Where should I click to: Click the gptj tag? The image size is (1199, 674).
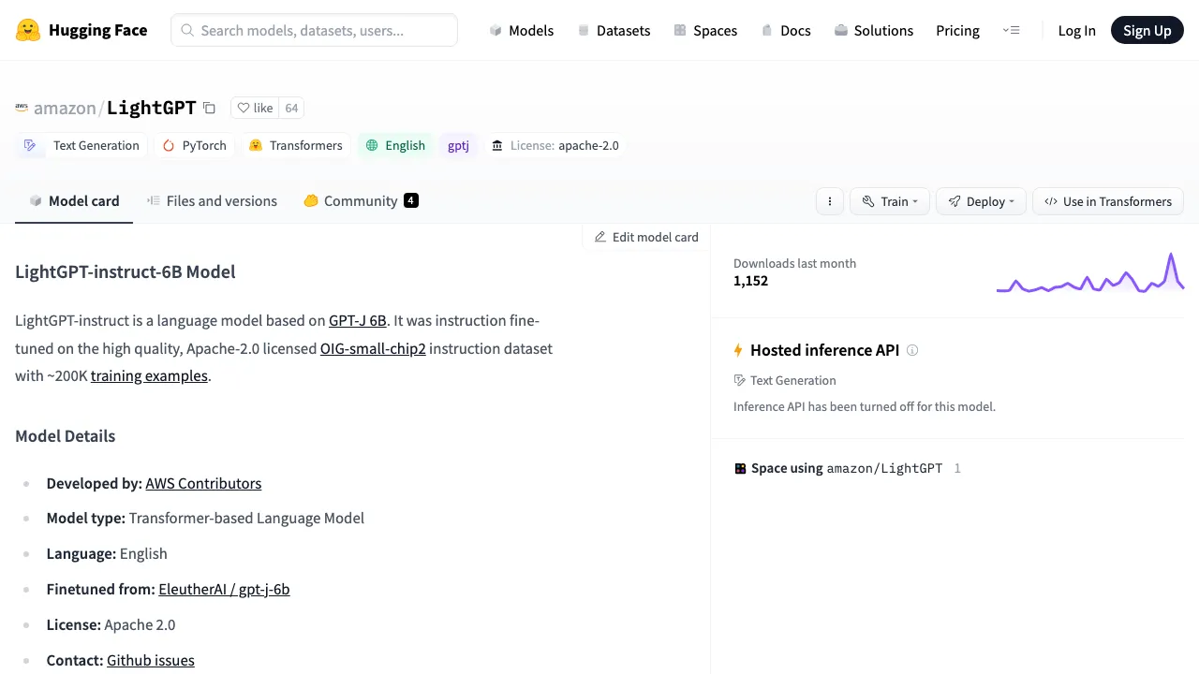coord(458,145)
